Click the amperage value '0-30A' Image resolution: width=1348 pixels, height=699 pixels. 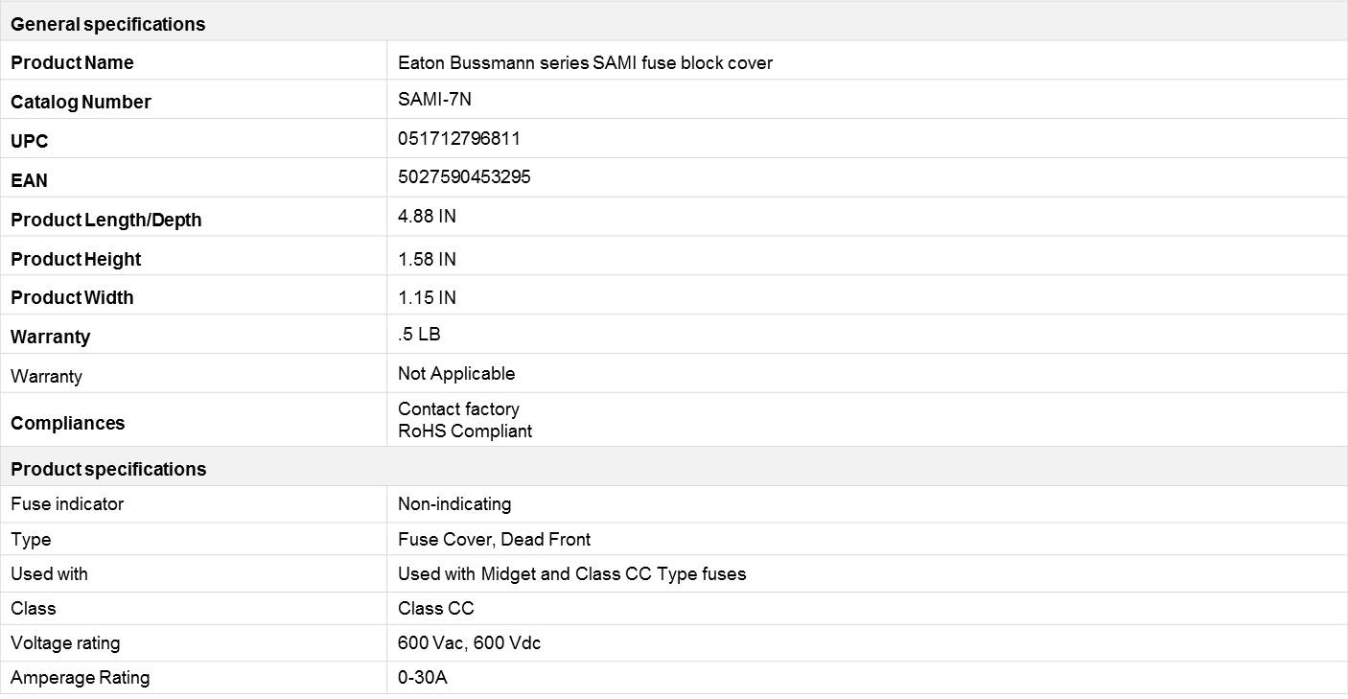423,678
